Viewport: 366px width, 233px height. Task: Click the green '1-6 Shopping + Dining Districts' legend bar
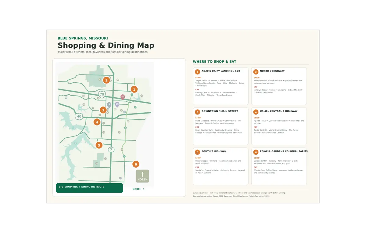(x=89, y=188)
